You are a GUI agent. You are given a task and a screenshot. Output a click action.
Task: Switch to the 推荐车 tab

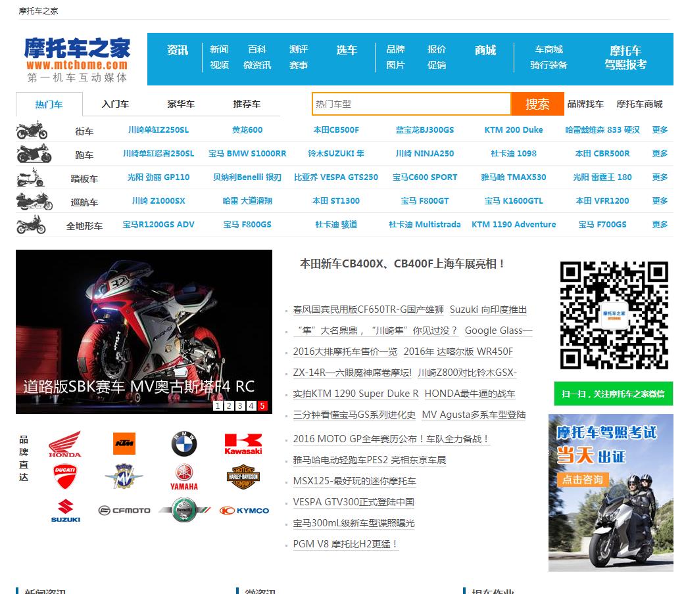click(247, 104)
